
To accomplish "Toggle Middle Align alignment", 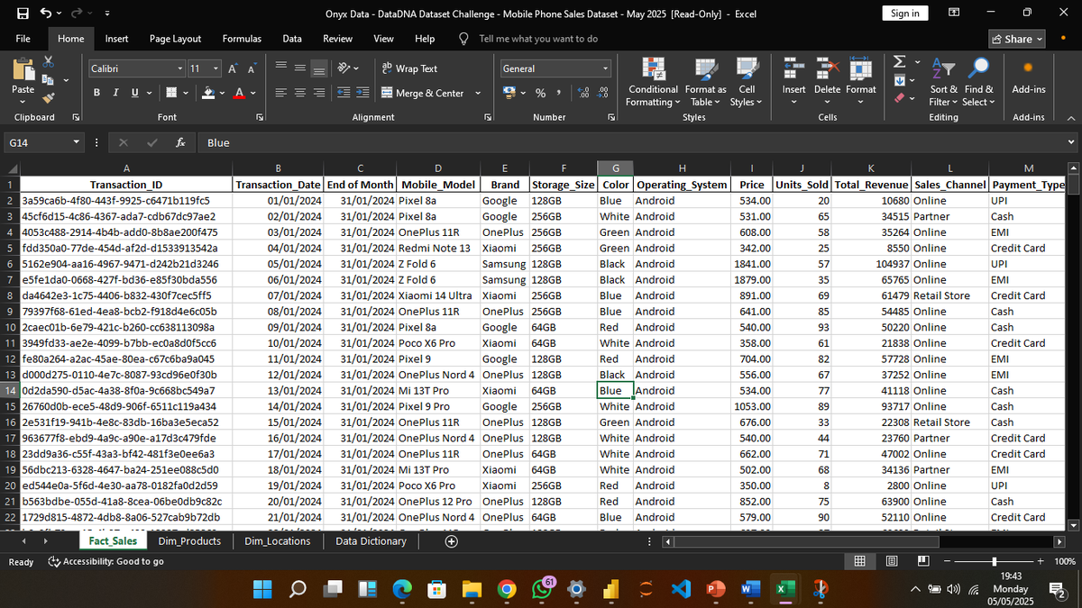I will (300, 68).
